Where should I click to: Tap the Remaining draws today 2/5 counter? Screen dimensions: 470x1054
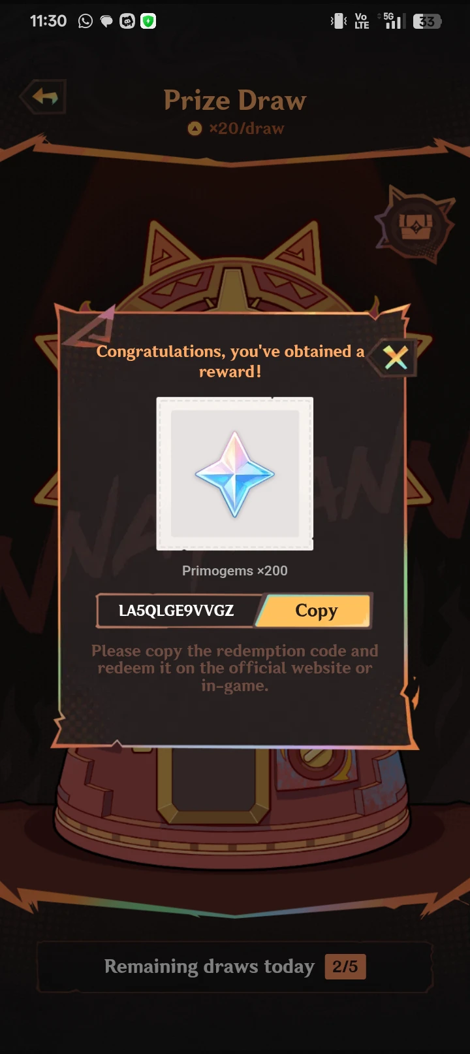pos(235,966)
